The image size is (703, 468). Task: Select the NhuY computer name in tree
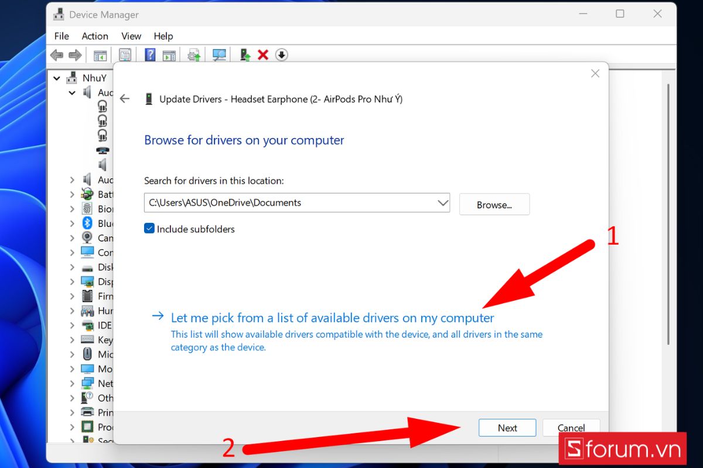tap(94, 78)
